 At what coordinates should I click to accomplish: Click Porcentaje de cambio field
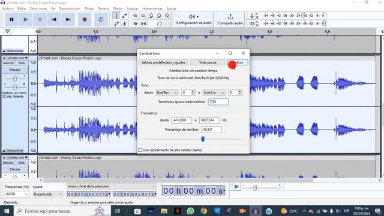pos(211,130)
